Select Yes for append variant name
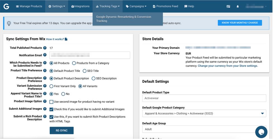Screen dimensions: 273x139 pos(51,94)
